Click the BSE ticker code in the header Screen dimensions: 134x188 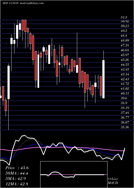coord(10,3)
